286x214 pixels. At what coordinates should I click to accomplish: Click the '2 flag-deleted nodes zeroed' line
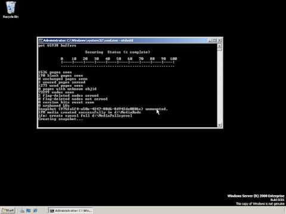click(x=69, y=96)
